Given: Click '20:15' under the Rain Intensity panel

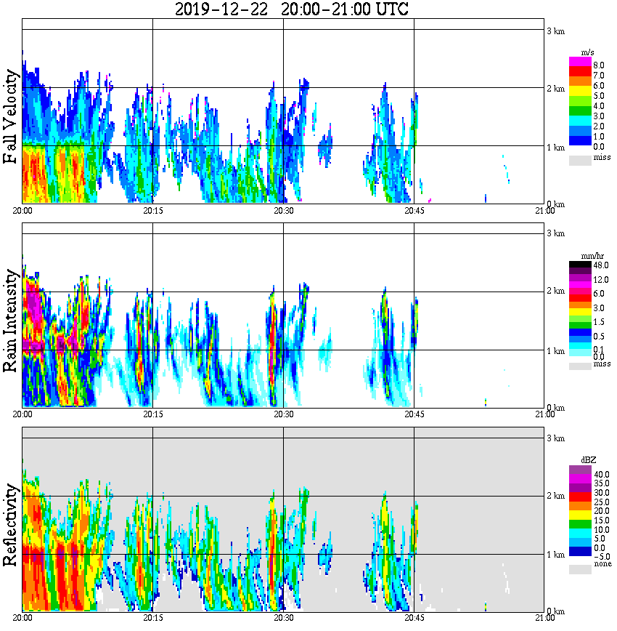Looking at the screenshot, I should (x=152, y=414).
